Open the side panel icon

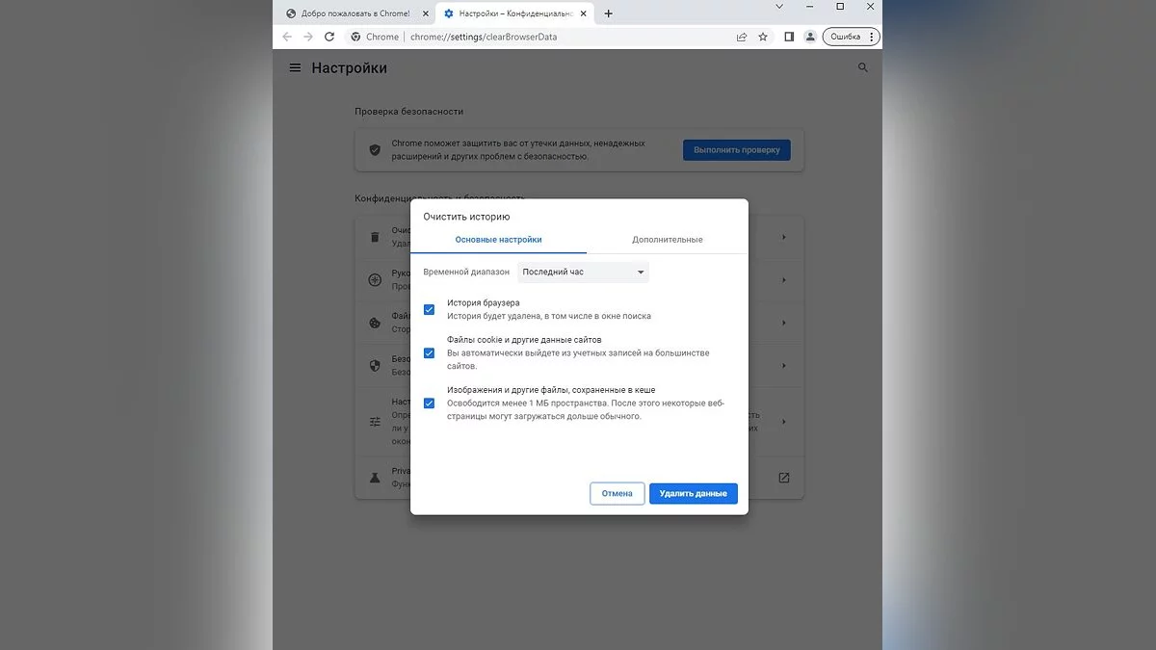point(789,37)
